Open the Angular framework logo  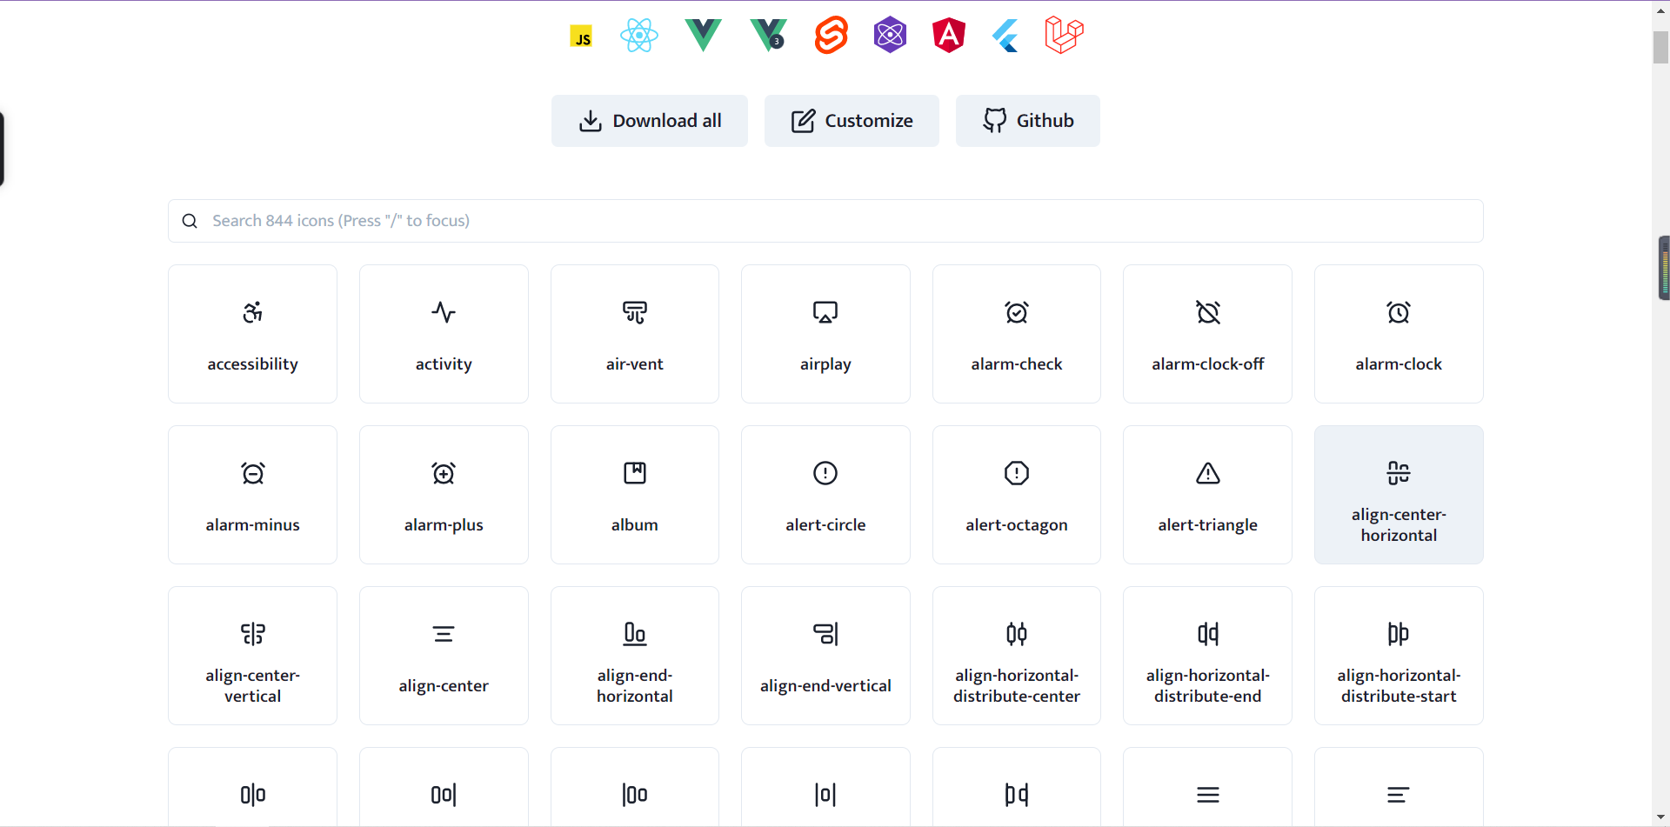949,36
